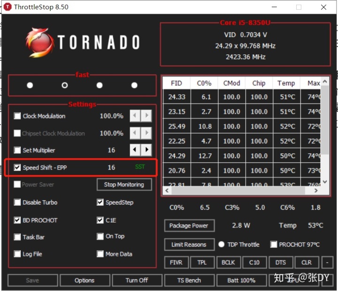The height and width of the screenshot is (292, 338).
Task: Click the VID 0.7034 V readout
Action: pos(246,35)
